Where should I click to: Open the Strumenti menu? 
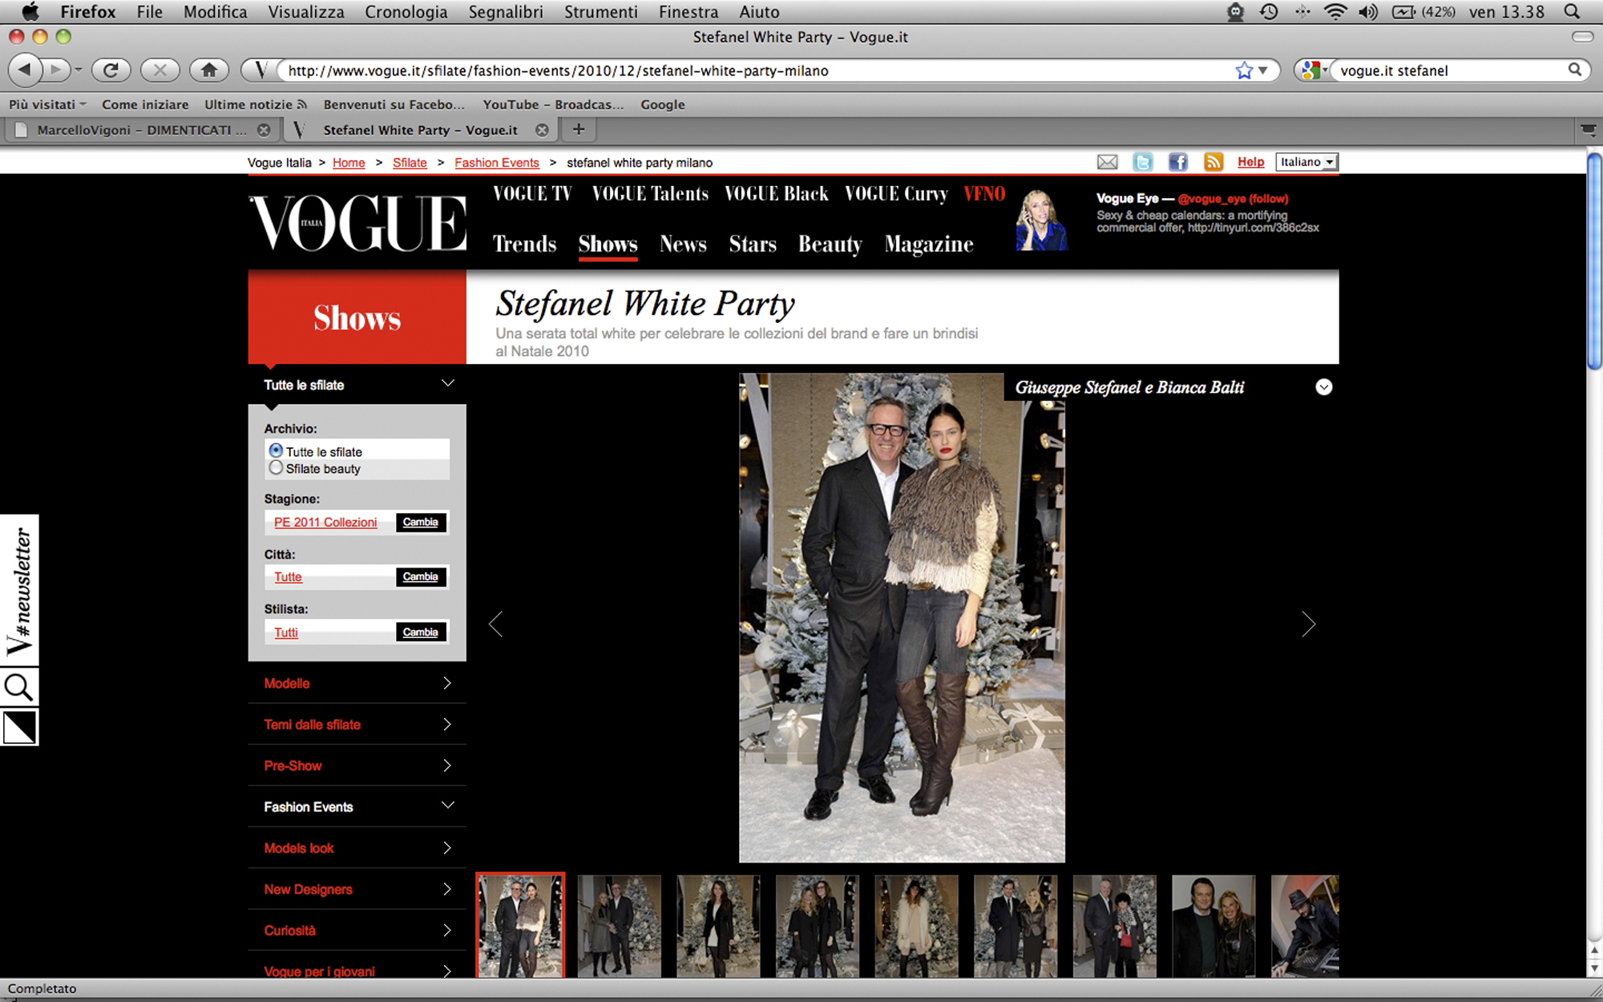click(601, 12)
